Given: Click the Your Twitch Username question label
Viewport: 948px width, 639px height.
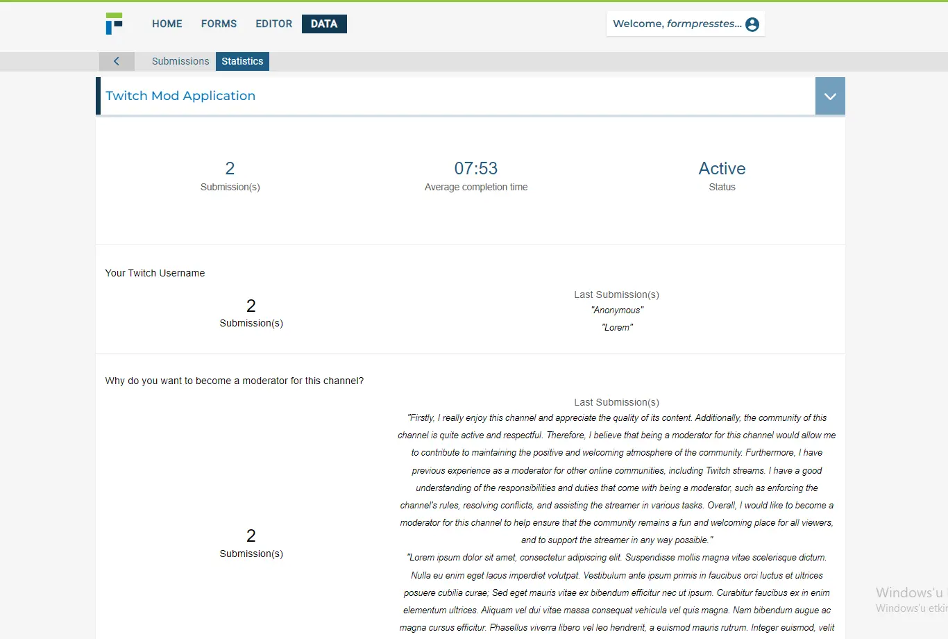Looking at the screenshot, I should click(x=155, y=273).
